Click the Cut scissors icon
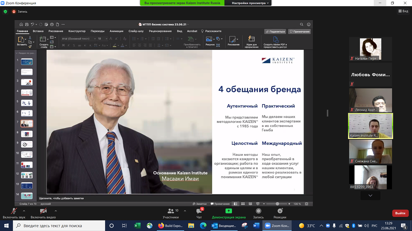The image size is (412, 231). (x=30, y=37)
